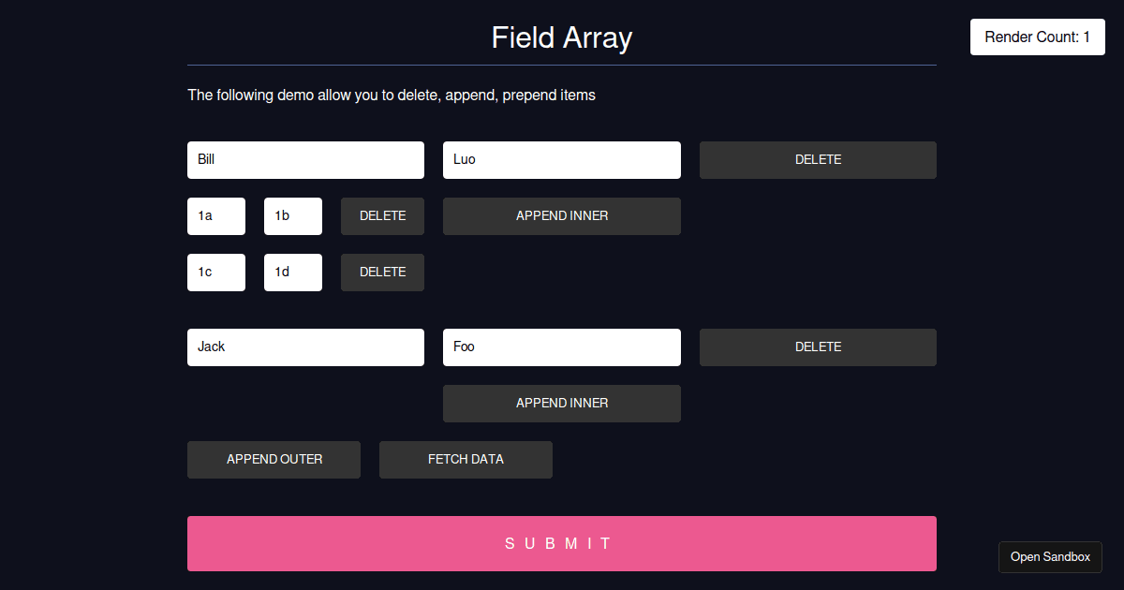1124x590 pixels.
Task: Click the DELETE button next to Foo
Action: (817, 347)
